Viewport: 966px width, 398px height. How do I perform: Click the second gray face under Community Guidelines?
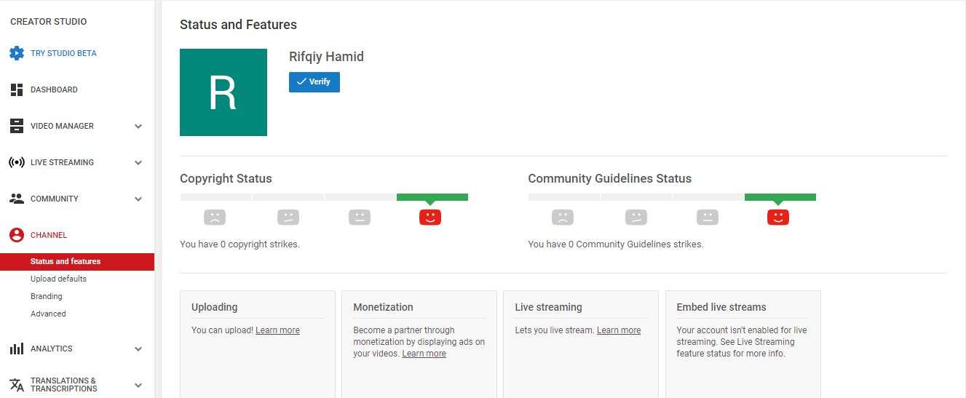(x=636, y=217)
